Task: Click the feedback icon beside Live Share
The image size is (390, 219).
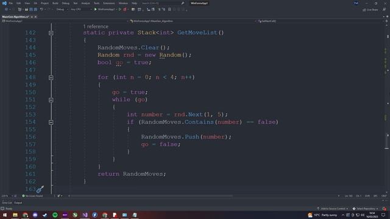Action: coord(385,10)
